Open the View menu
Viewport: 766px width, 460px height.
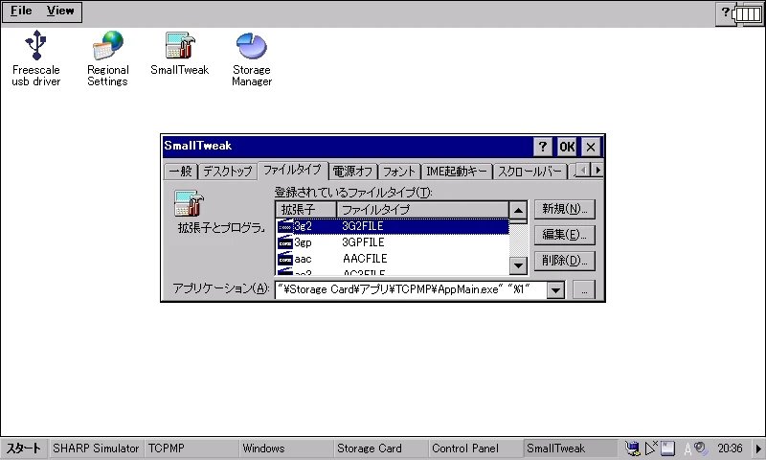[60, 11]
